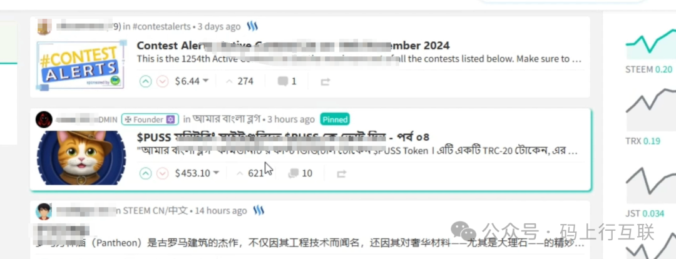Open Contest Alerts post title
Screen dimensions: 676x259
coord(293,45)
